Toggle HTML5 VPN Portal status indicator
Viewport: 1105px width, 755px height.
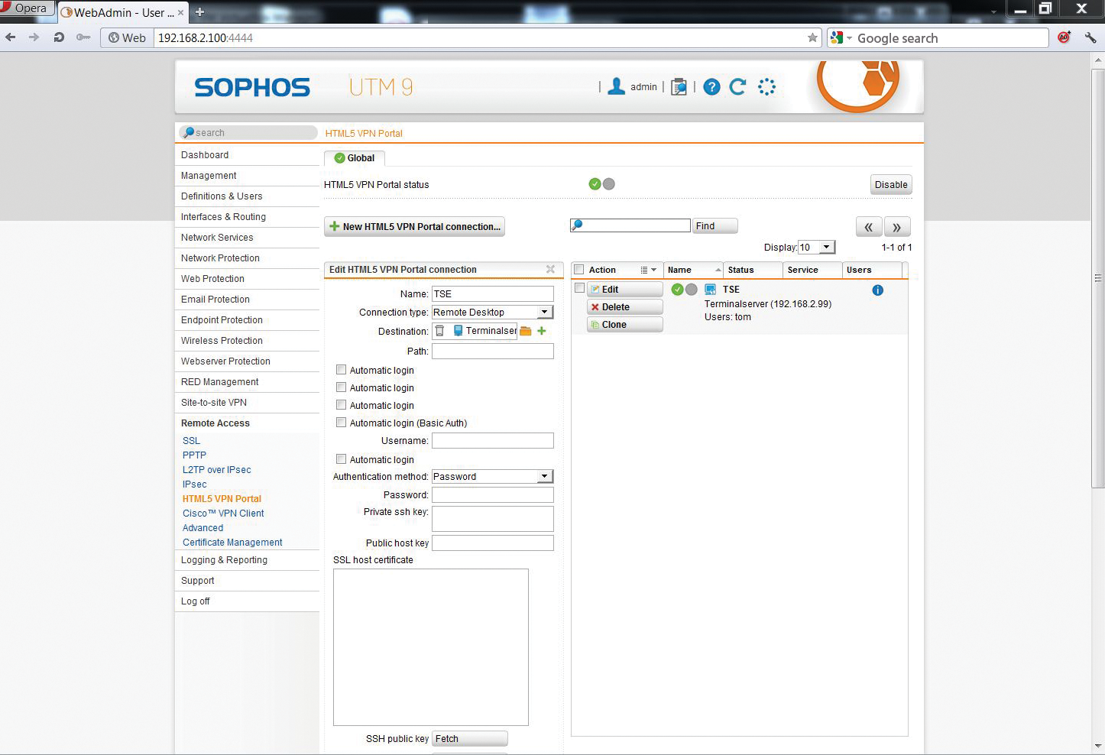pos(601,184)
